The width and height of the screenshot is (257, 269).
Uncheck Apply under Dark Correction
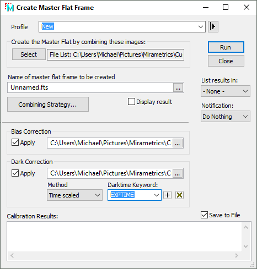[x=15, y=173]
